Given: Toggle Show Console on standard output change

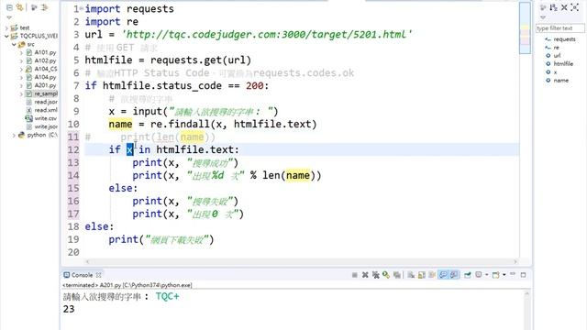Looking at the screenshot, I should [443, 275].
